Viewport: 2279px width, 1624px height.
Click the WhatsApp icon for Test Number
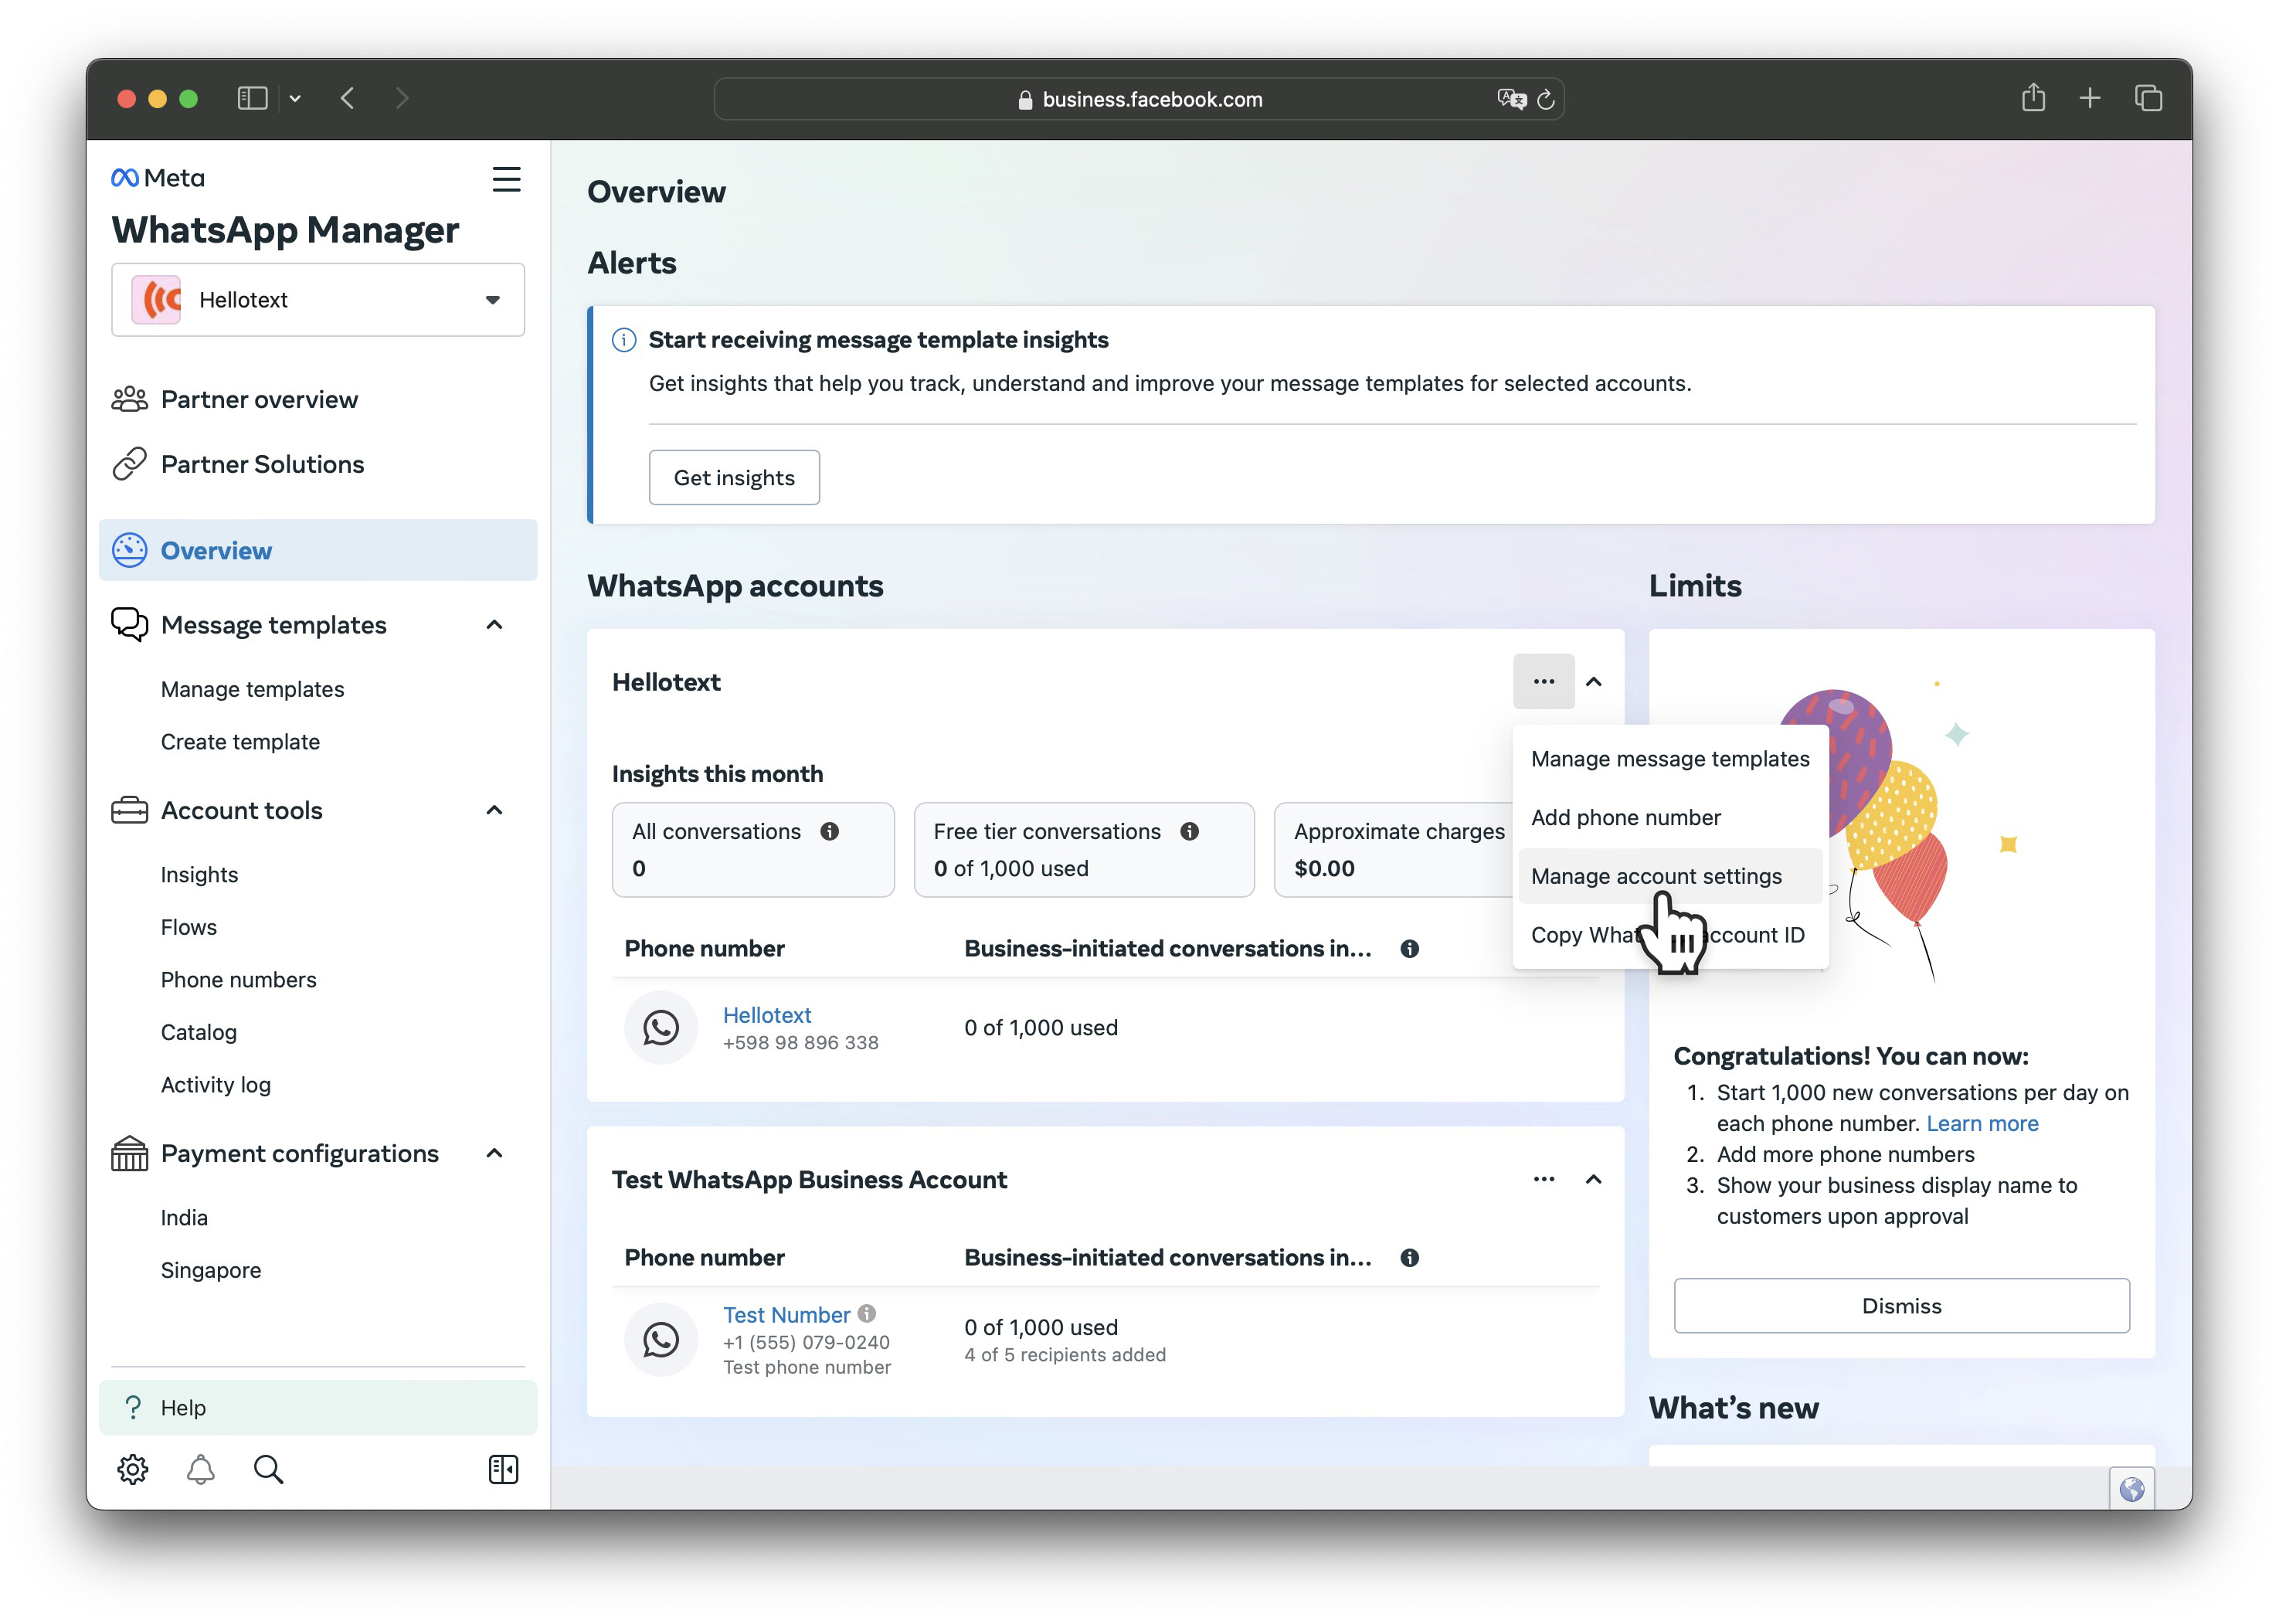[661, 1339]
